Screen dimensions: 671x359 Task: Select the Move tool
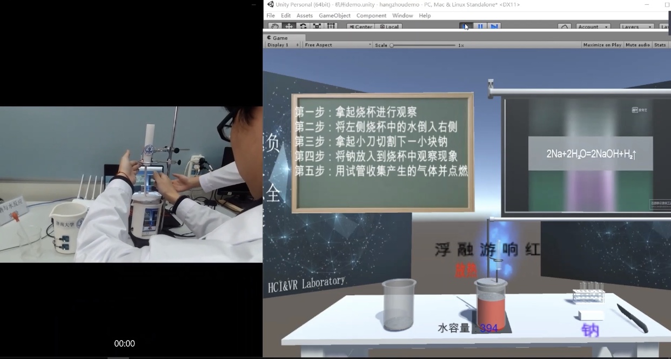tap(289, 26)
